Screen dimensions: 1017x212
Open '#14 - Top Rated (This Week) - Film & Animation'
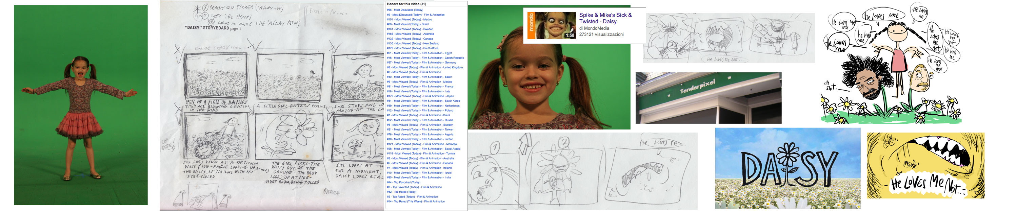tap(416, 202)
